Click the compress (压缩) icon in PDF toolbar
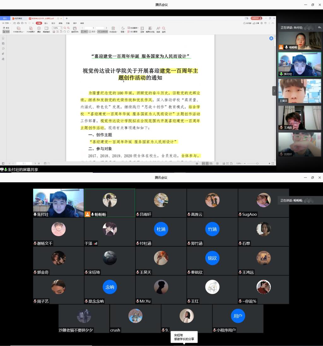The height and width of the screenshot is (346, 323). tap(142, 28)
